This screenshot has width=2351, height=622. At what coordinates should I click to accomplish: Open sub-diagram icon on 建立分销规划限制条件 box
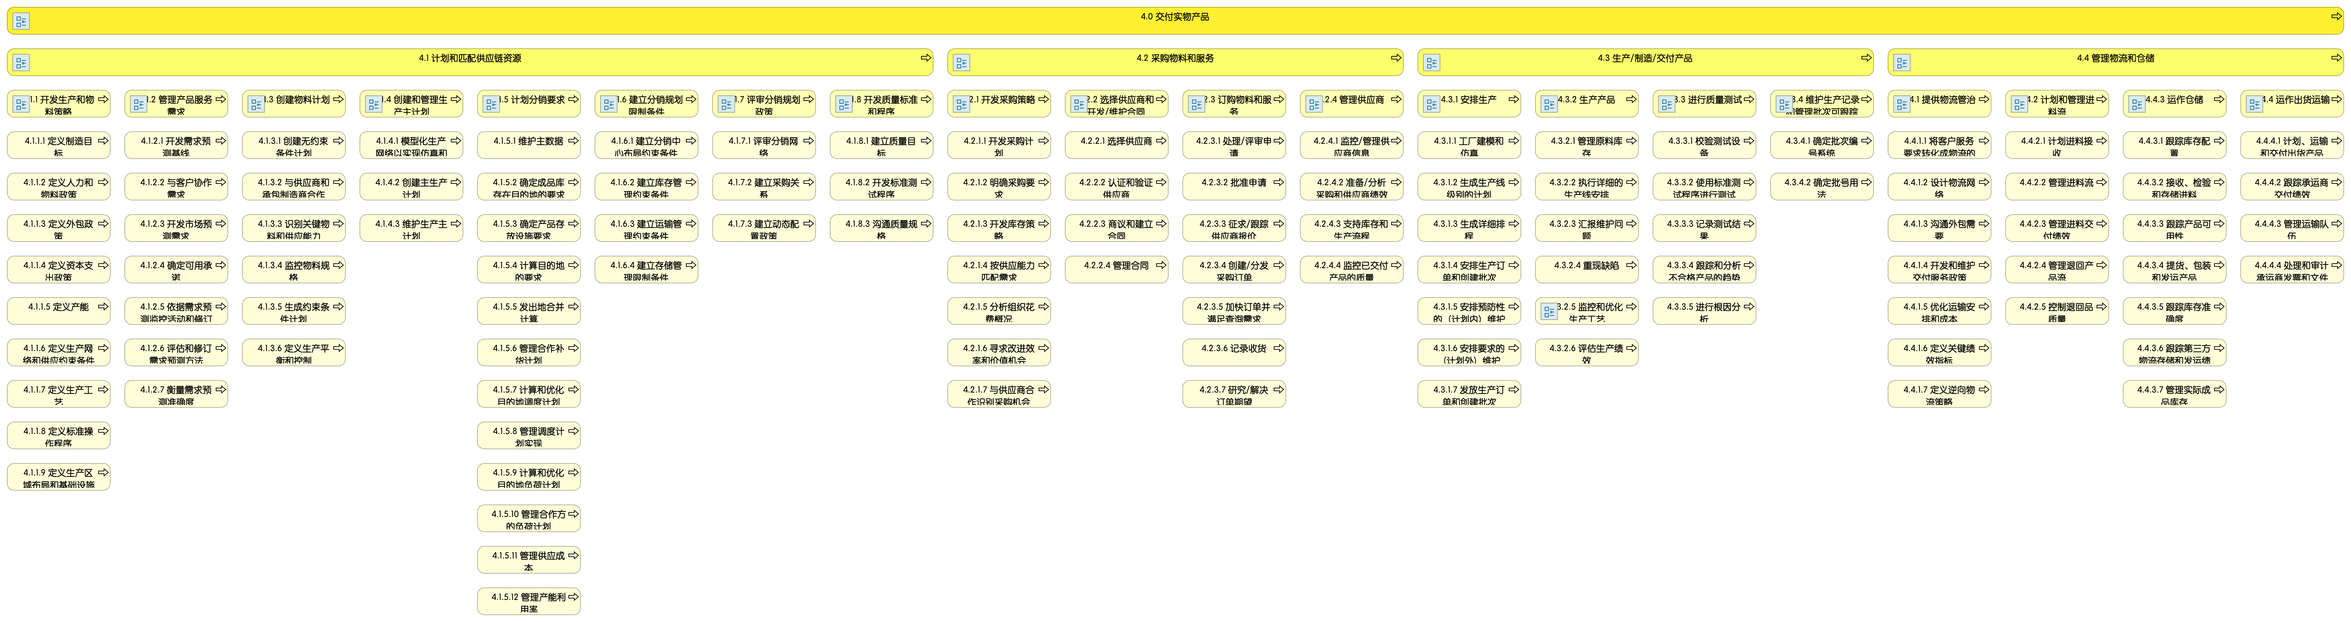609,104
